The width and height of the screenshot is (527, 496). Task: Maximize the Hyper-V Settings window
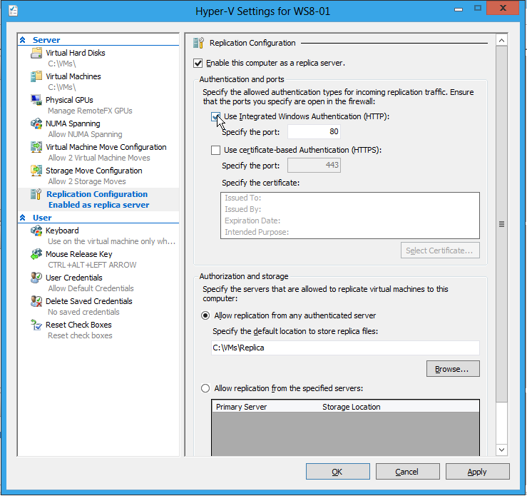478,8
